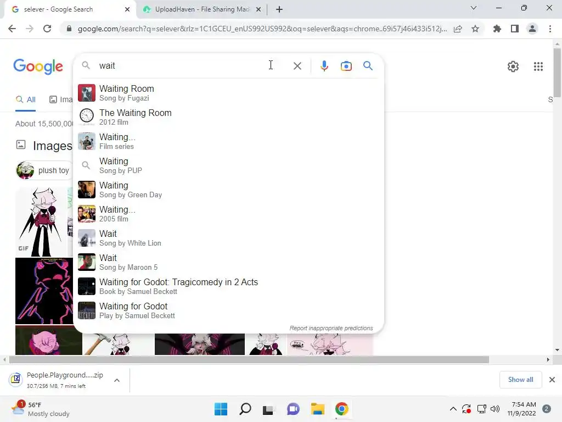Click Report inappropriate predictions link
The width and height of the screenshot is (562, 422).
331,328
